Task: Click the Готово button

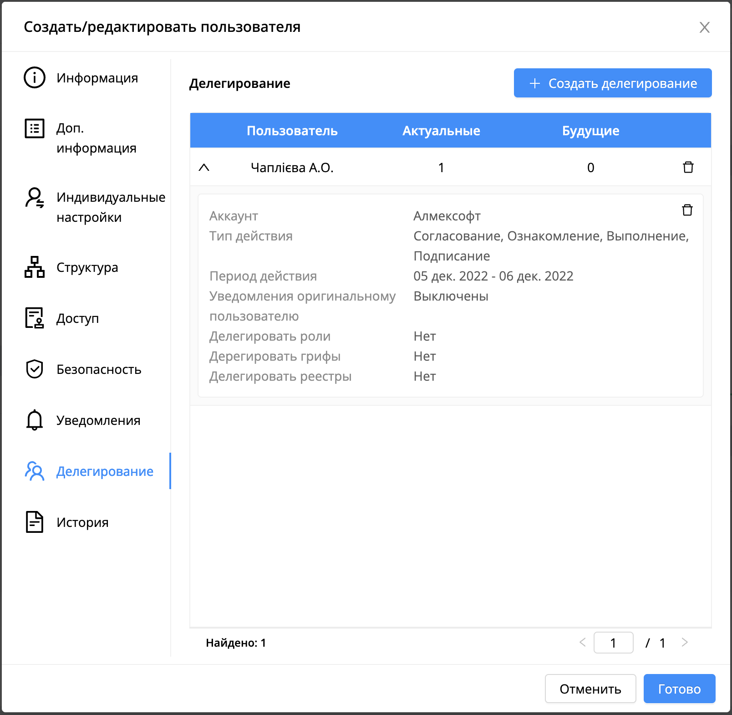Action: [x=680, y=689]
